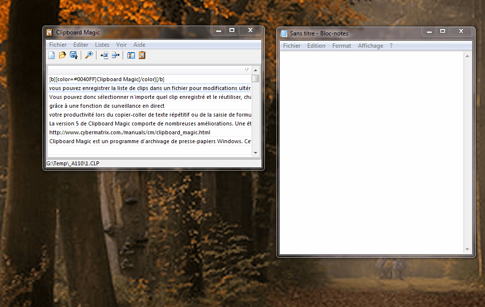
Task: Click clip list scrollbar down arrow
Action: (256, 153)
